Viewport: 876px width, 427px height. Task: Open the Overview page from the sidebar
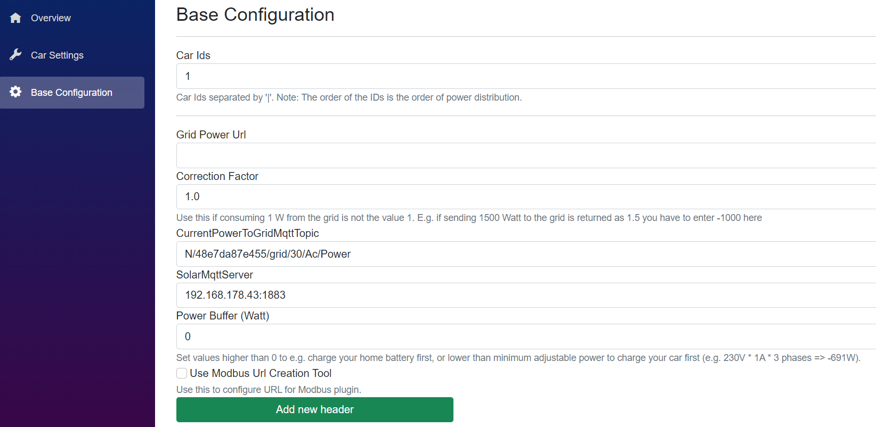tap(51, 18)
